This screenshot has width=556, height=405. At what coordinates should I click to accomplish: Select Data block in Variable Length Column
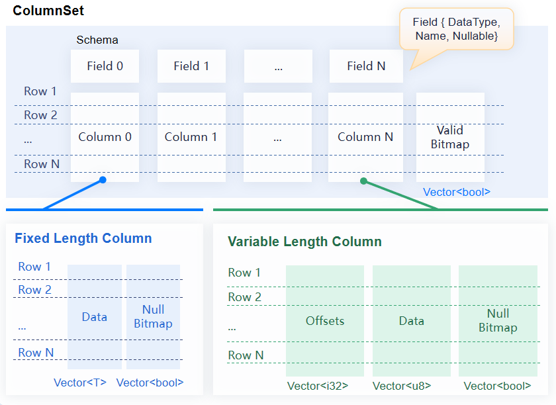coord(411,321)
